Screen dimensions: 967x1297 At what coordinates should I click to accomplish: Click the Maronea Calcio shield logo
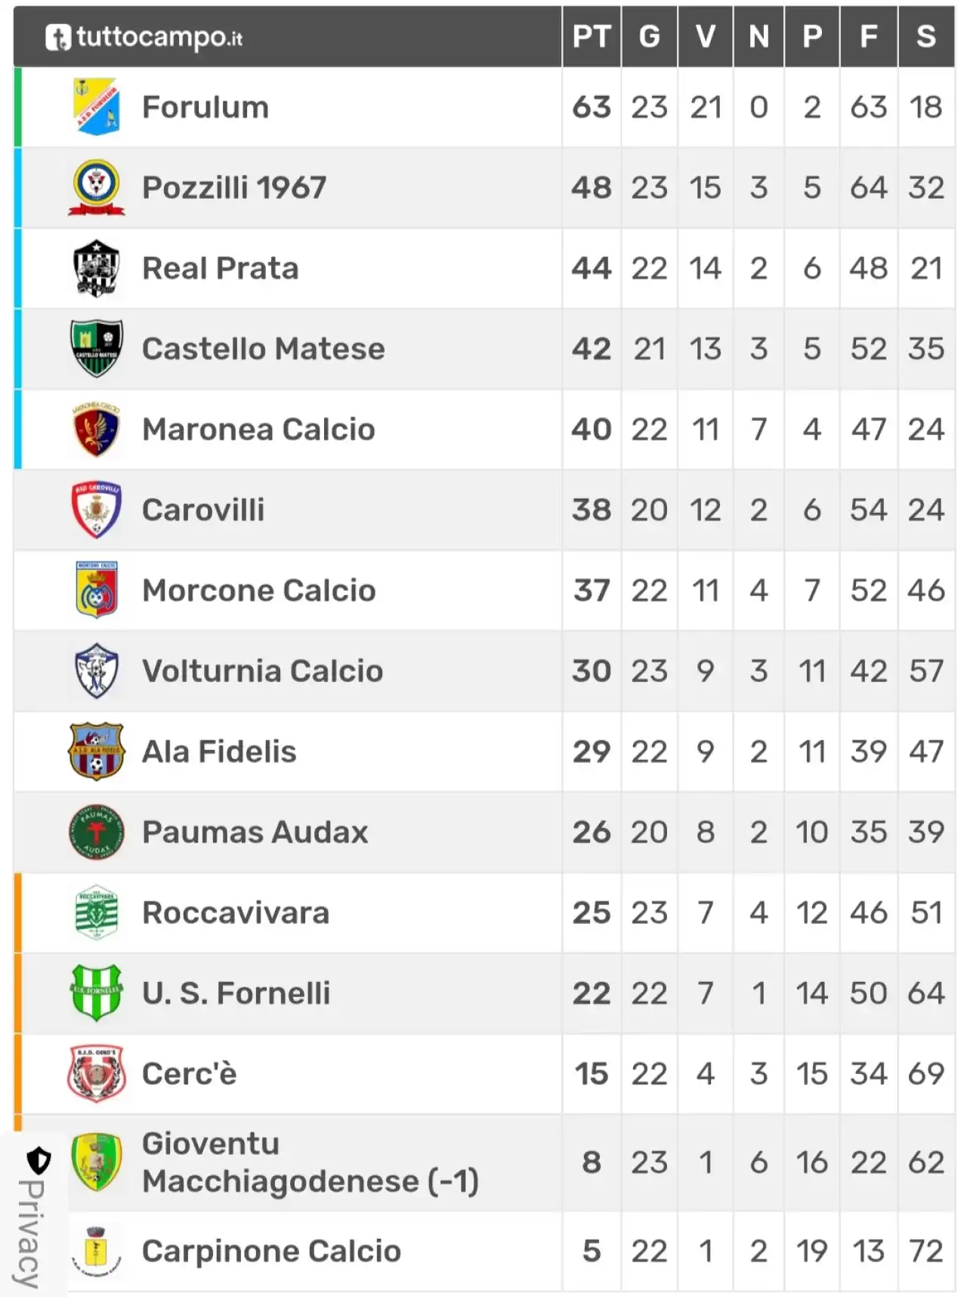click(x=96, y=429)
